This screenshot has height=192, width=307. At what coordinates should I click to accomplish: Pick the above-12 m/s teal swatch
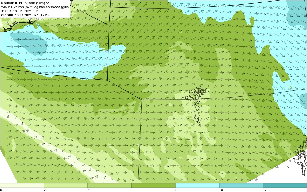coord(285,185)
